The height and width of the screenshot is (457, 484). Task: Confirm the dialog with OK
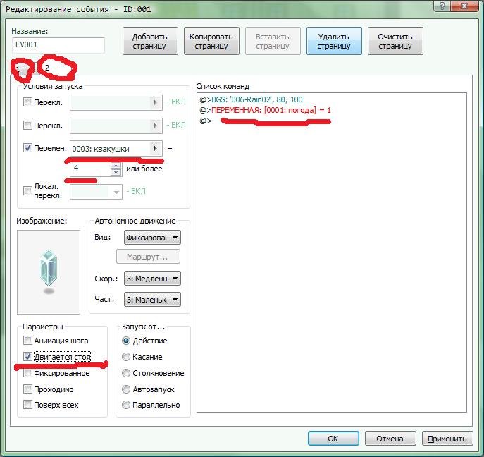[x=333, y=438]
